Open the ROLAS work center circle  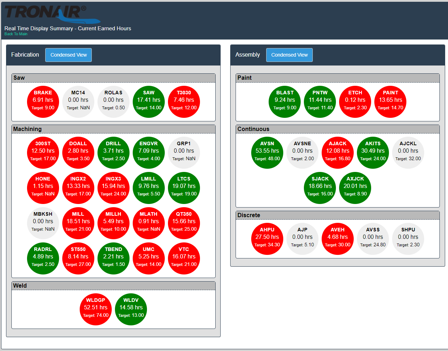[114, 102]
